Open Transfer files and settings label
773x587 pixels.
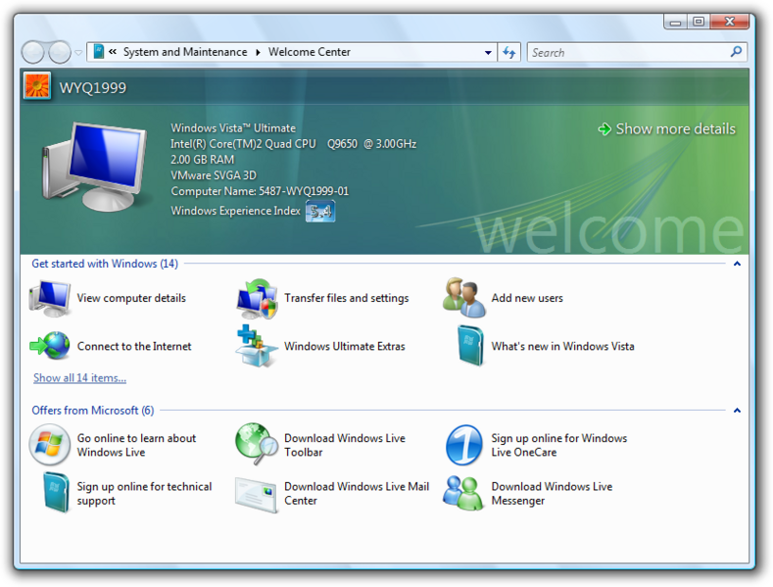[x=346, y=298]
